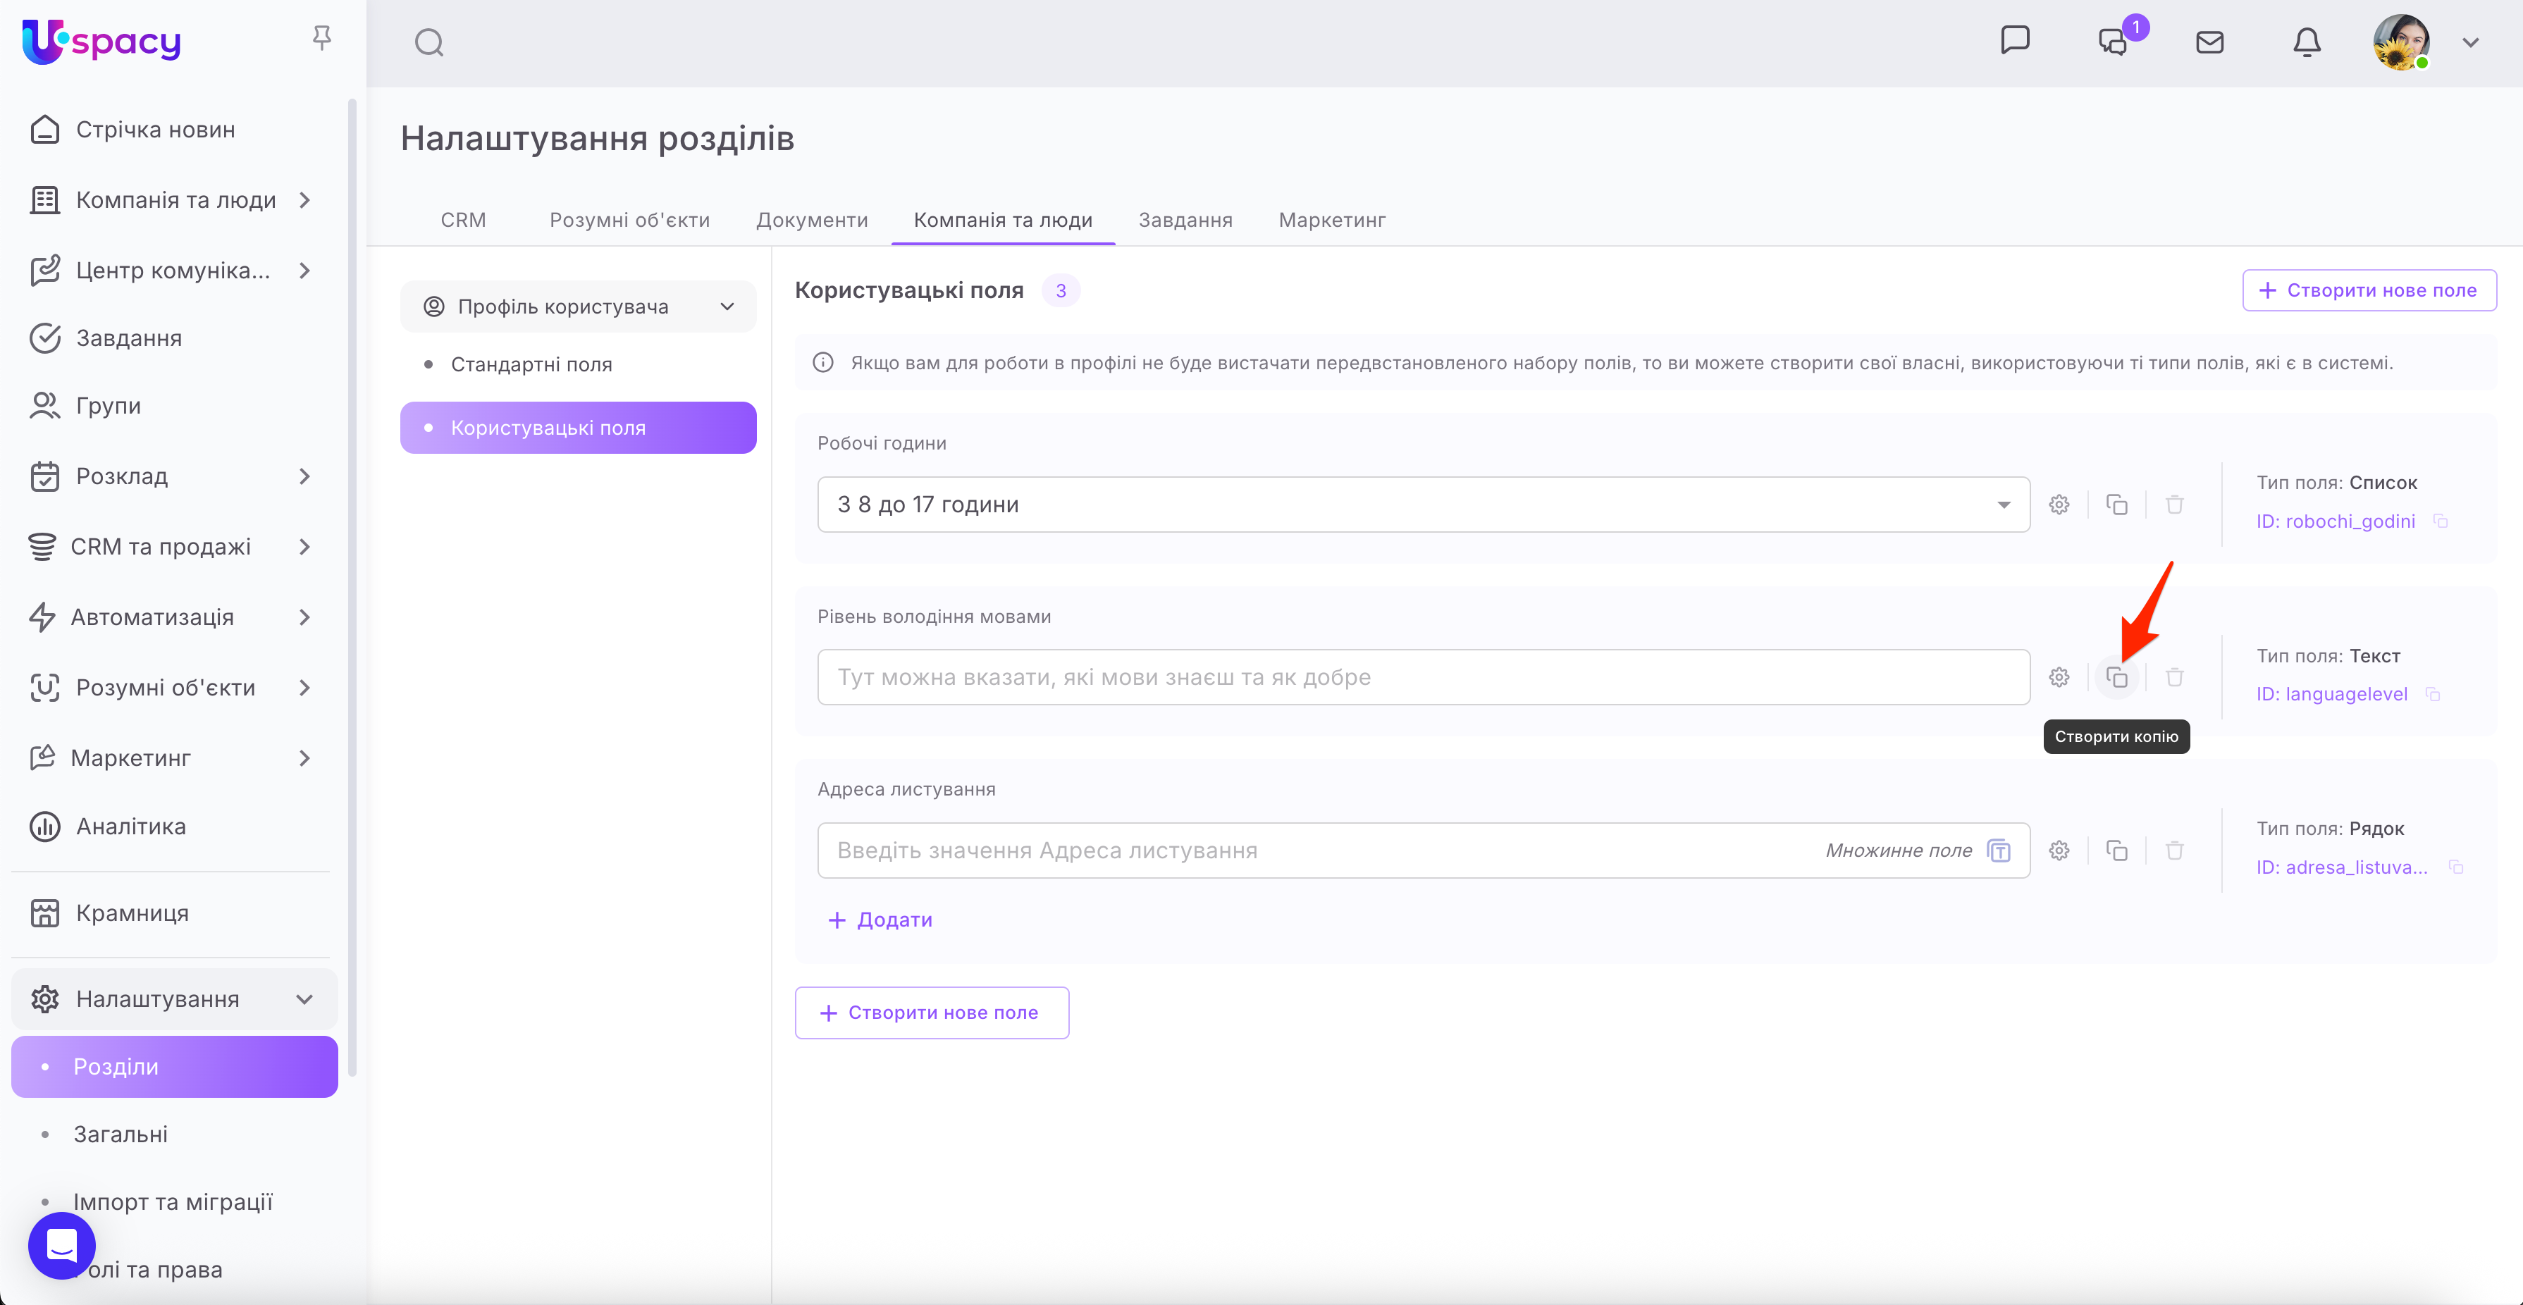This screenshot has height=1305, width=2523.
Task: Open the support chat widget bubble
Action: (62, 1245)
